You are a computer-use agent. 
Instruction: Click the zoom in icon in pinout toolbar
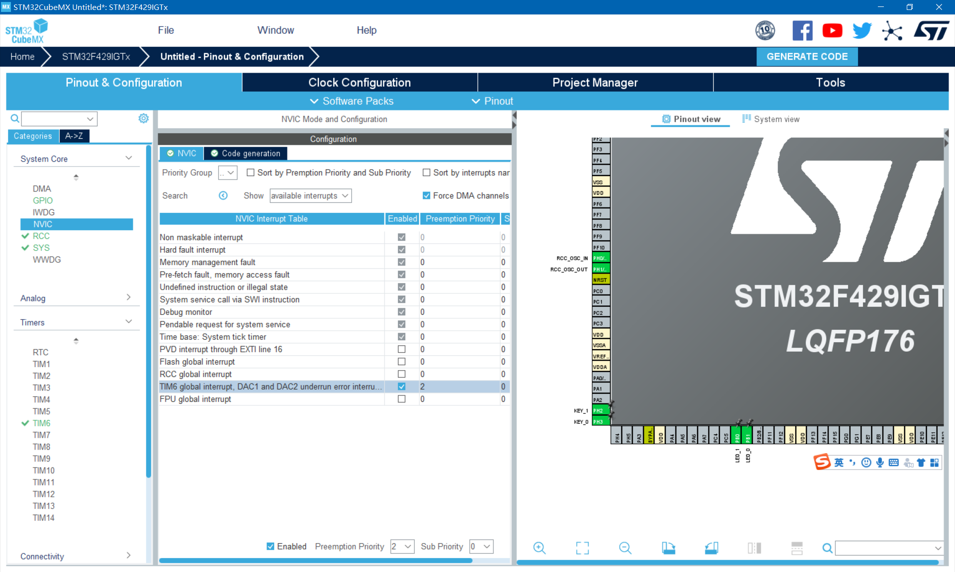pos(539,548)
